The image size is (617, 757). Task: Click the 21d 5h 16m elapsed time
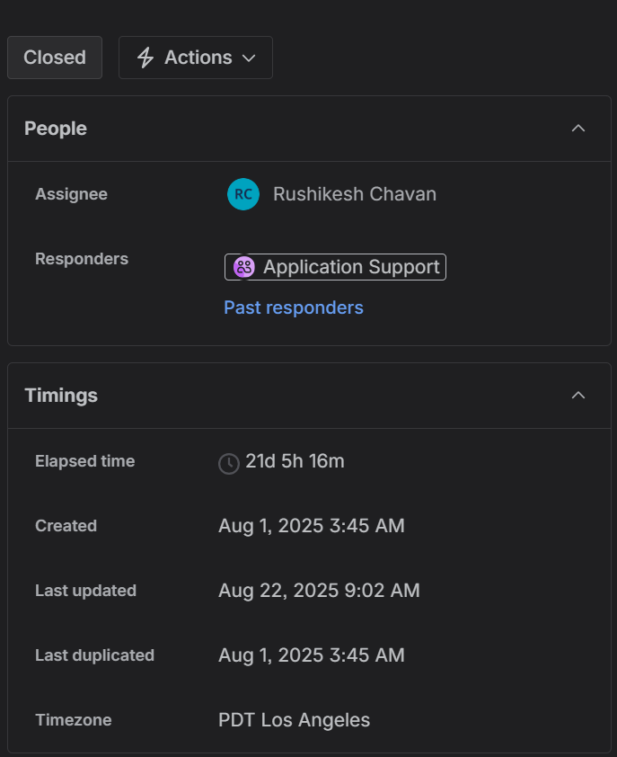point(295,462)
